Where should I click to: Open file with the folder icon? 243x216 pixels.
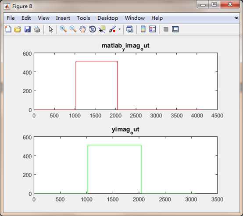pos(18,29)
